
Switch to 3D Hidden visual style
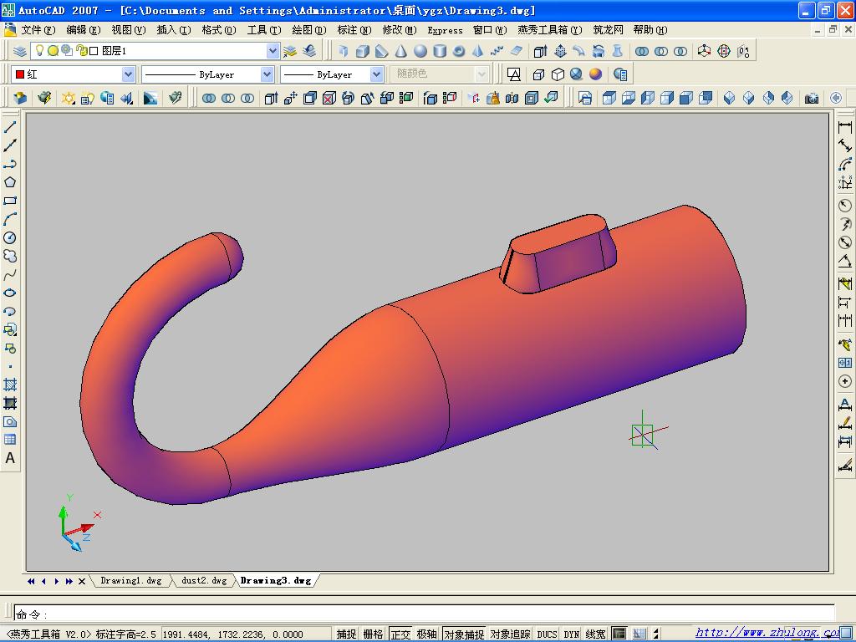pos(558,74)
